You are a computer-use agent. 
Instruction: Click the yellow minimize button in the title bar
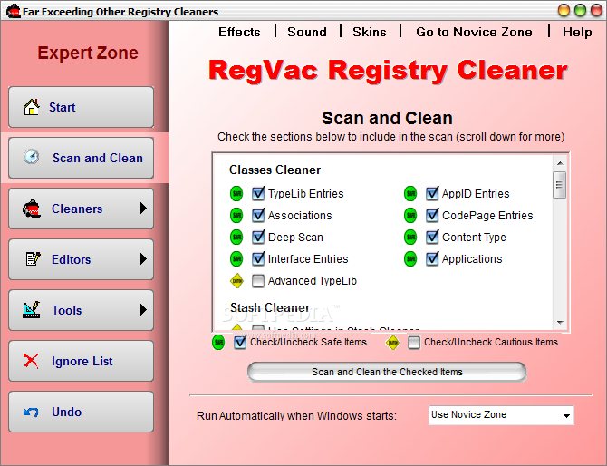pyautogui.click(x=564, y=11)
